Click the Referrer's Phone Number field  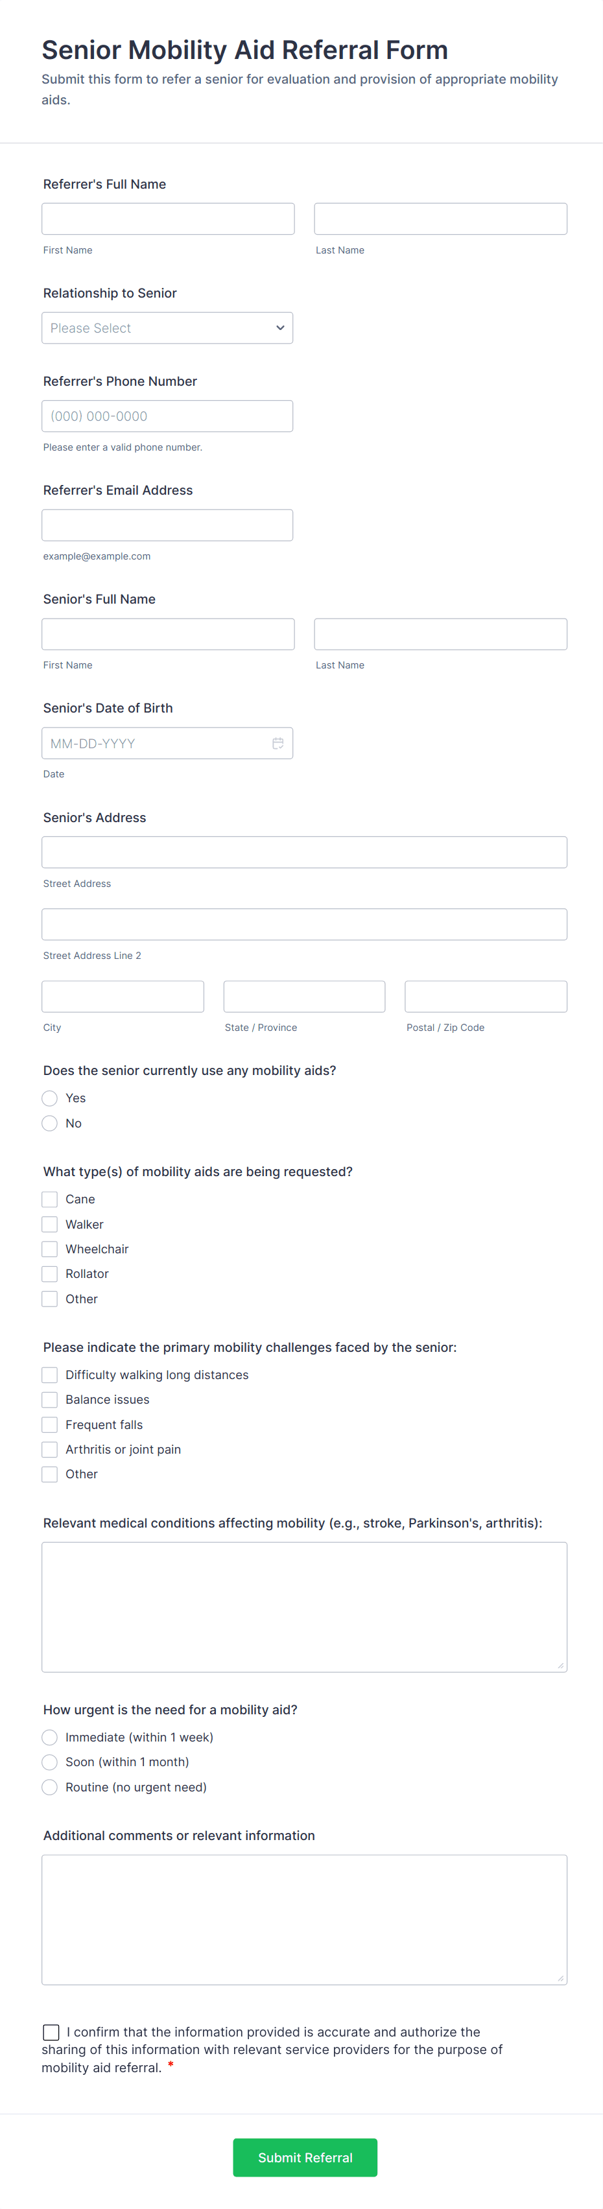click(167, 416)
